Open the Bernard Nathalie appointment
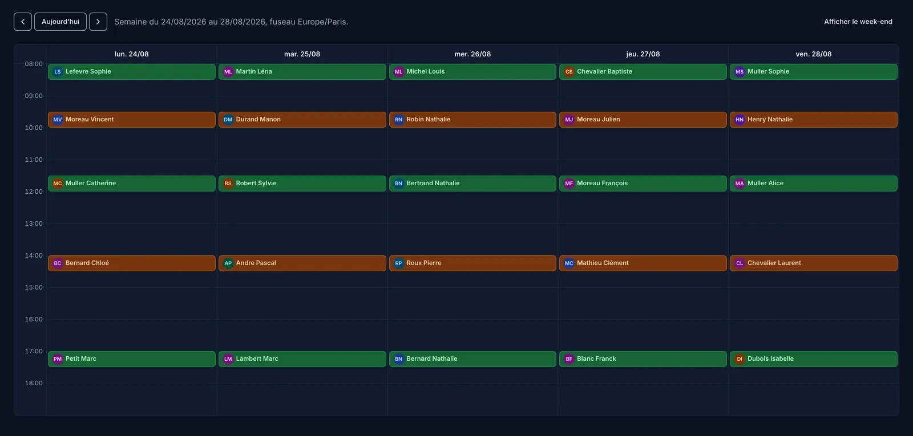This screenshot has width=913, height=436. pyautogui.click(x=472, y=359)
